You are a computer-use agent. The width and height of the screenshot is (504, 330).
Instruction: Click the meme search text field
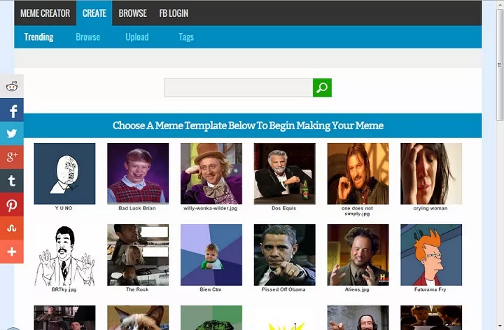tap(239, 88)
